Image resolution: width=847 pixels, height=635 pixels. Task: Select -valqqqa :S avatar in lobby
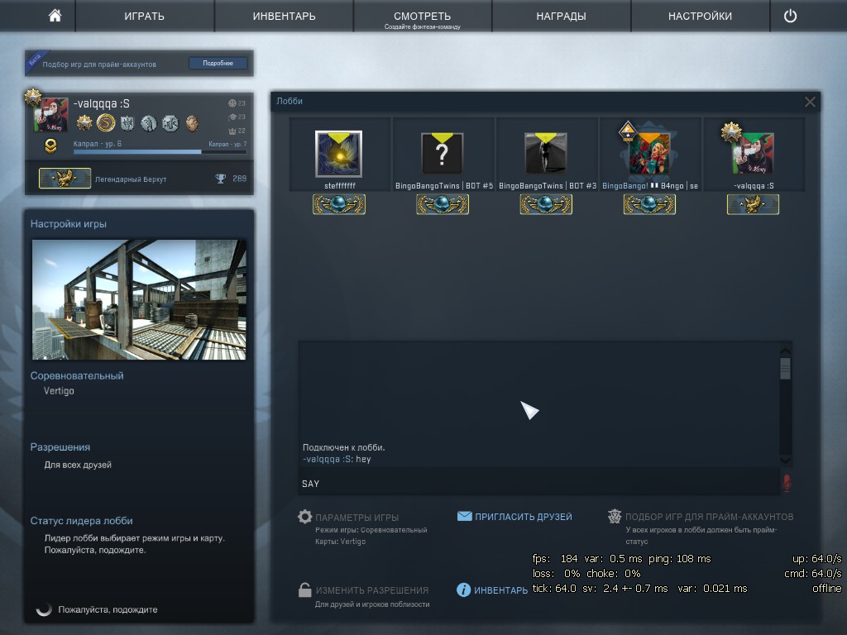[x=753, y=154]
